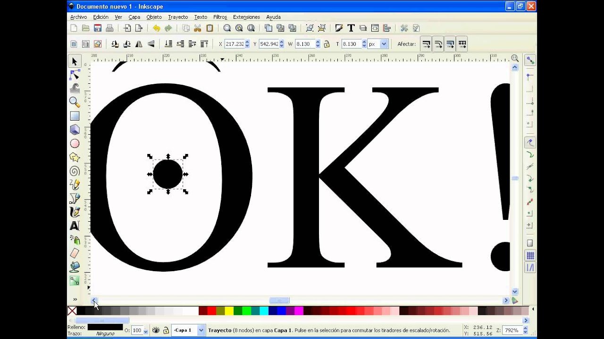Step the X coordinate spinner
This screenshot has width=604, height=339.
pyautogui.click(x=247, y=44)
